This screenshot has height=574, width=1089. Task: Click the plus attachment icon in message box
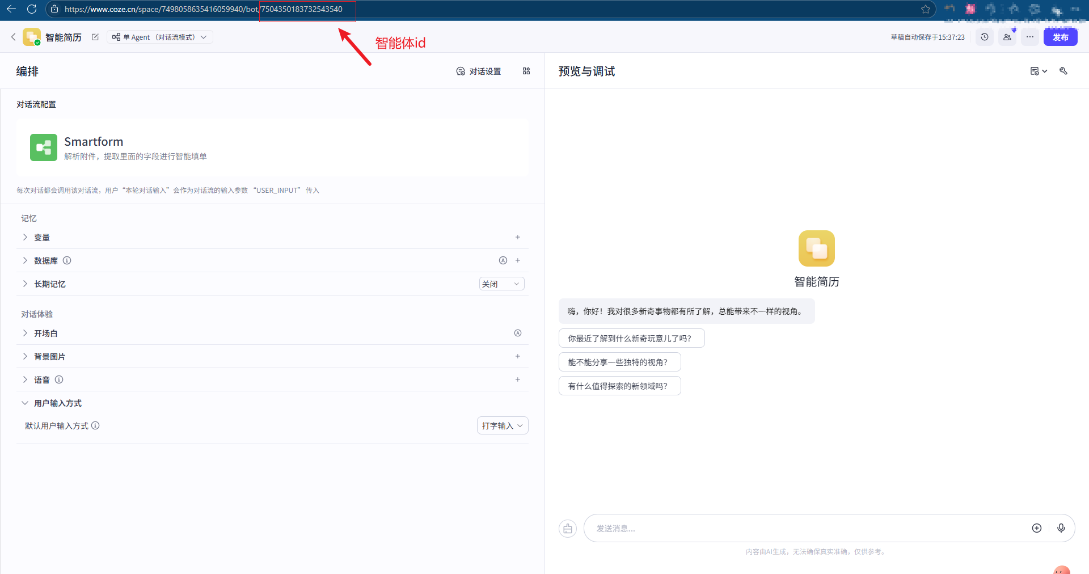point(1037,528)
